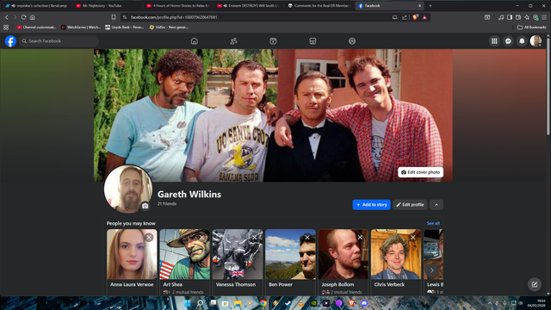Screen dimensions: 551x310
Task: Open the Leo AI sparkle icon
Action: (x=527, y=17)
